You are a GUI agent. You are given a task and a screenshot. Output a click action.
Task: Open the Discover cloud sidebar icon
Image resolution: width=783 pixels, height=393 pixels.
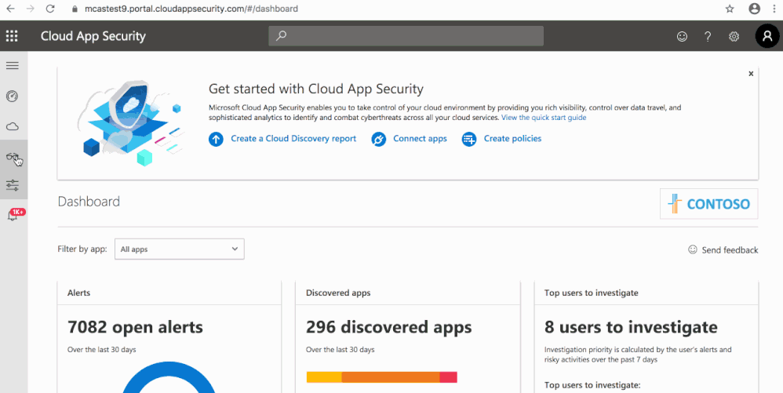[13, 126]
